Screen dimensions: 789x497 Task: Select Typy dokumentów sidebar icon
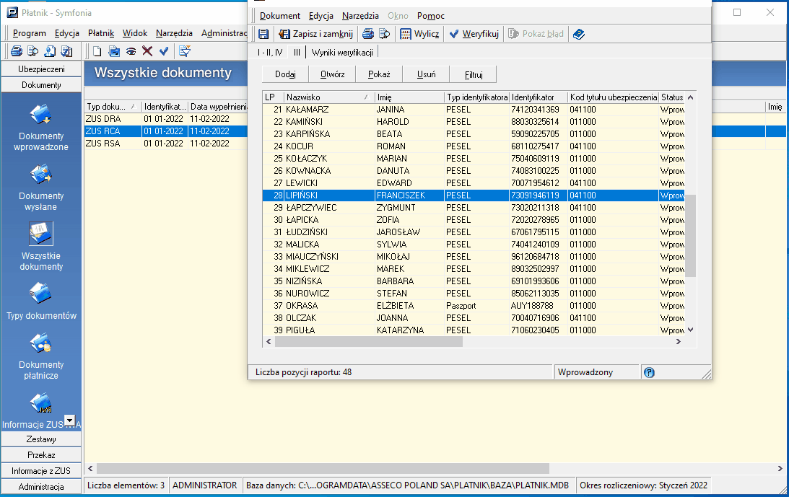coord(40,301)
